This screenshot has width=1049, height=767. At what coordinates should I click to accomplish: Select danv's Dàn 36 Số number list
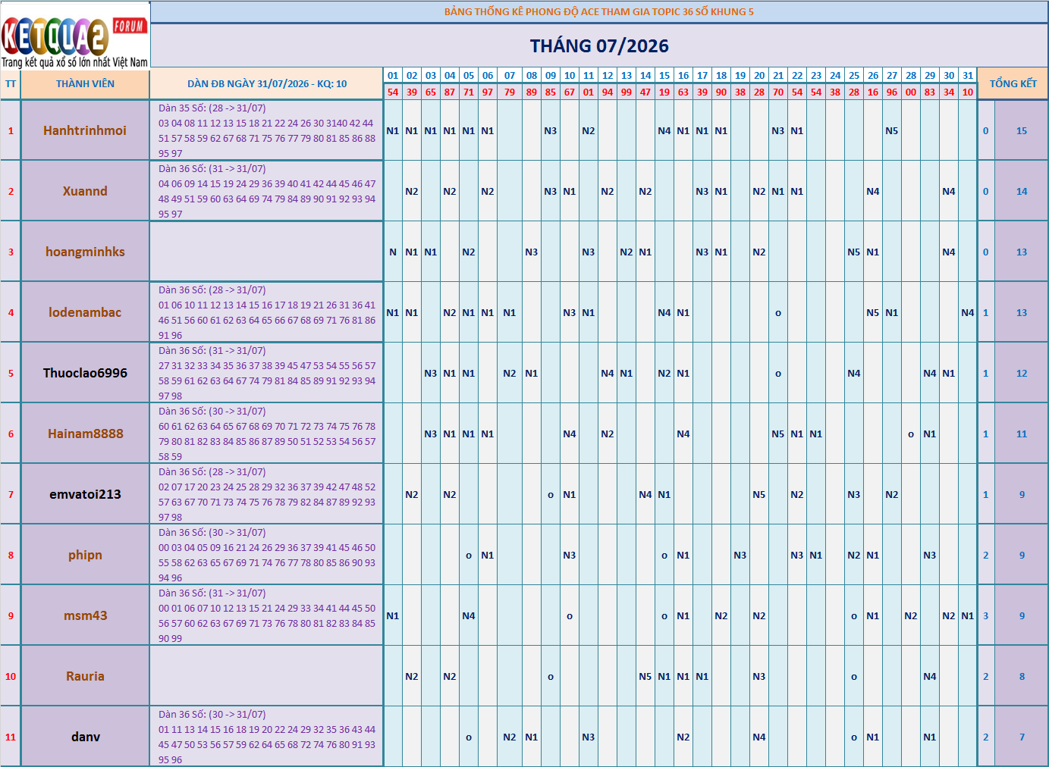[267, 737]
